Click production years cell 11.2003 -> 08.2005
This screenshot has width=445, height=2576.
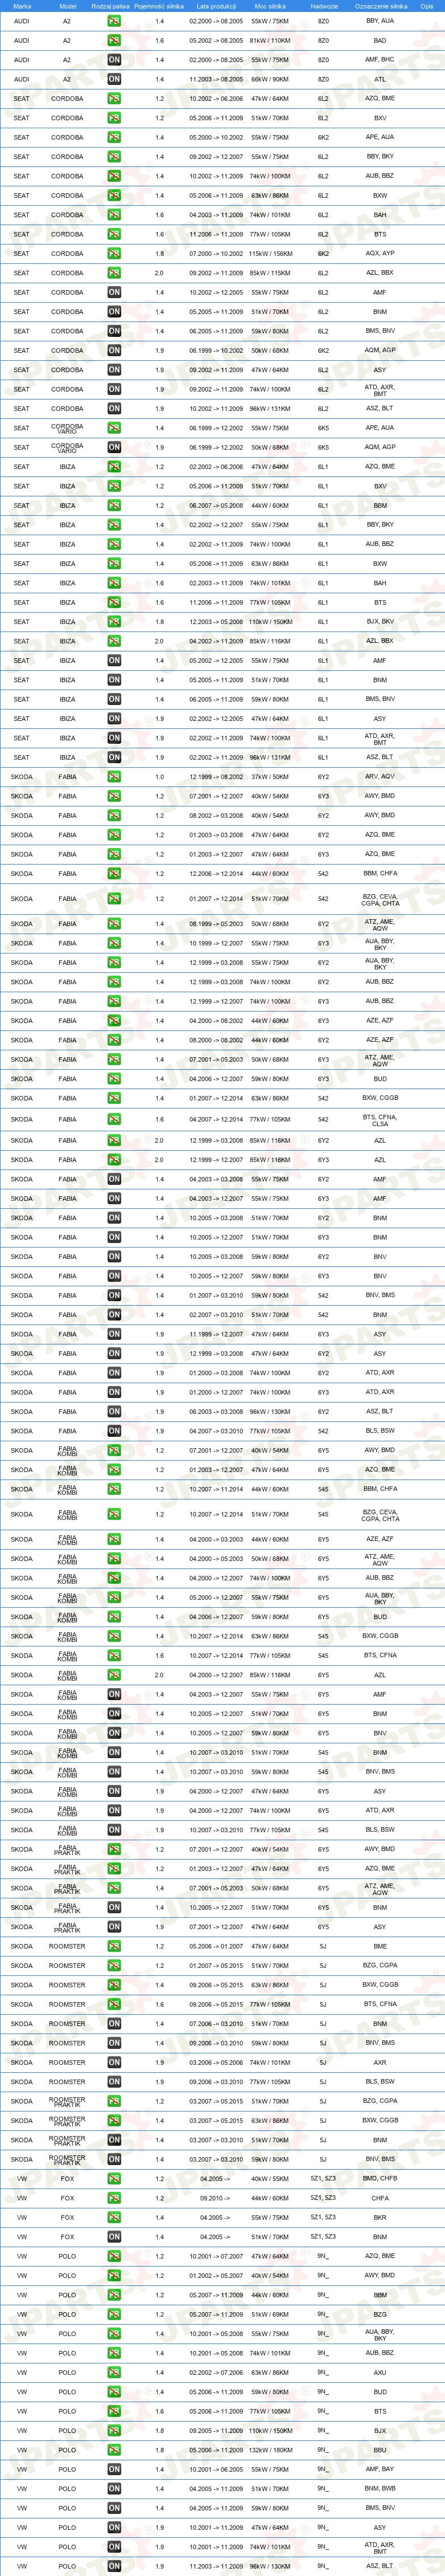[x=216, y=79]
